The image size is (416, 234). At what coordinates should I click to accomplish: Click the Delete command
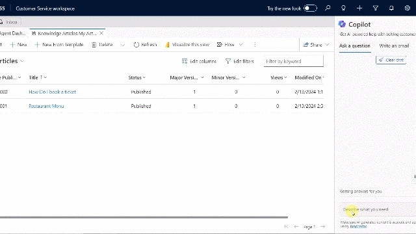coord(102,45)
